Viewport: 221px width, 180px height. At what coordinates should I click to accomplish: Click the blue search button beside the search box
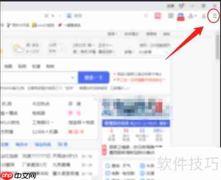[93, 77]
